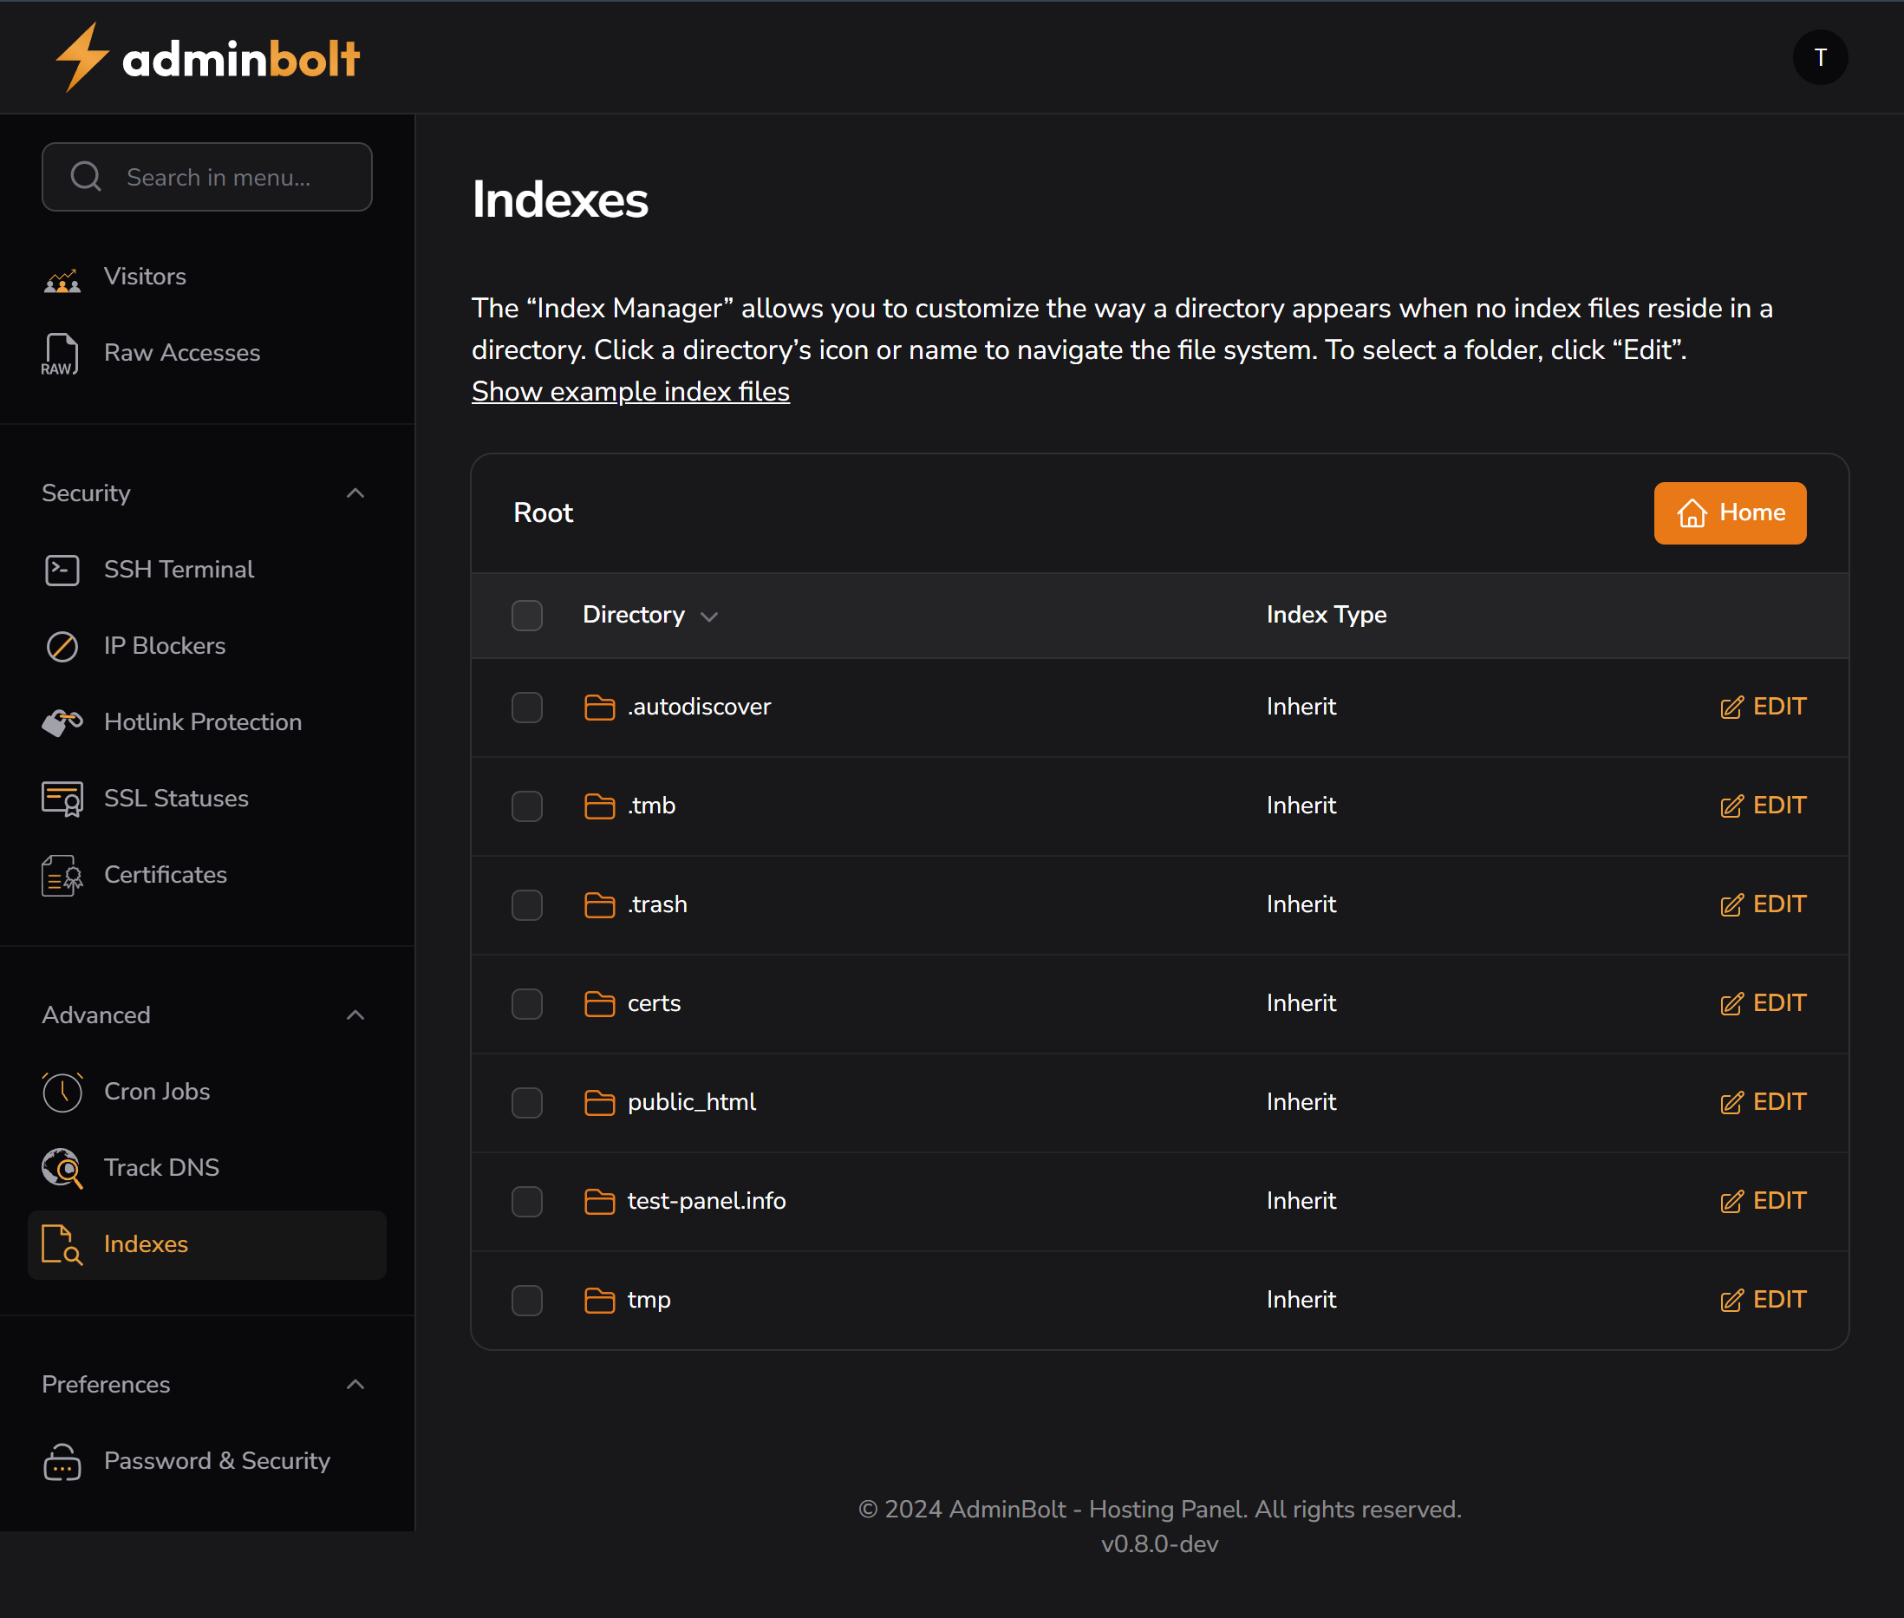
Task: Click the Home button
Action: pos(1728,512)
